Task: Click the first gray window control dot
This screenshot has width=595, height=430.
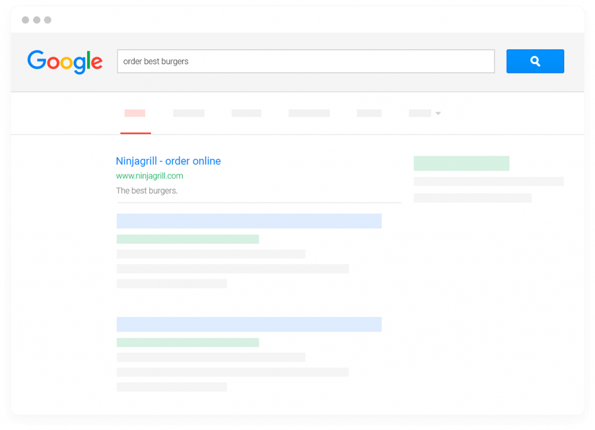Action: [26, 20]
